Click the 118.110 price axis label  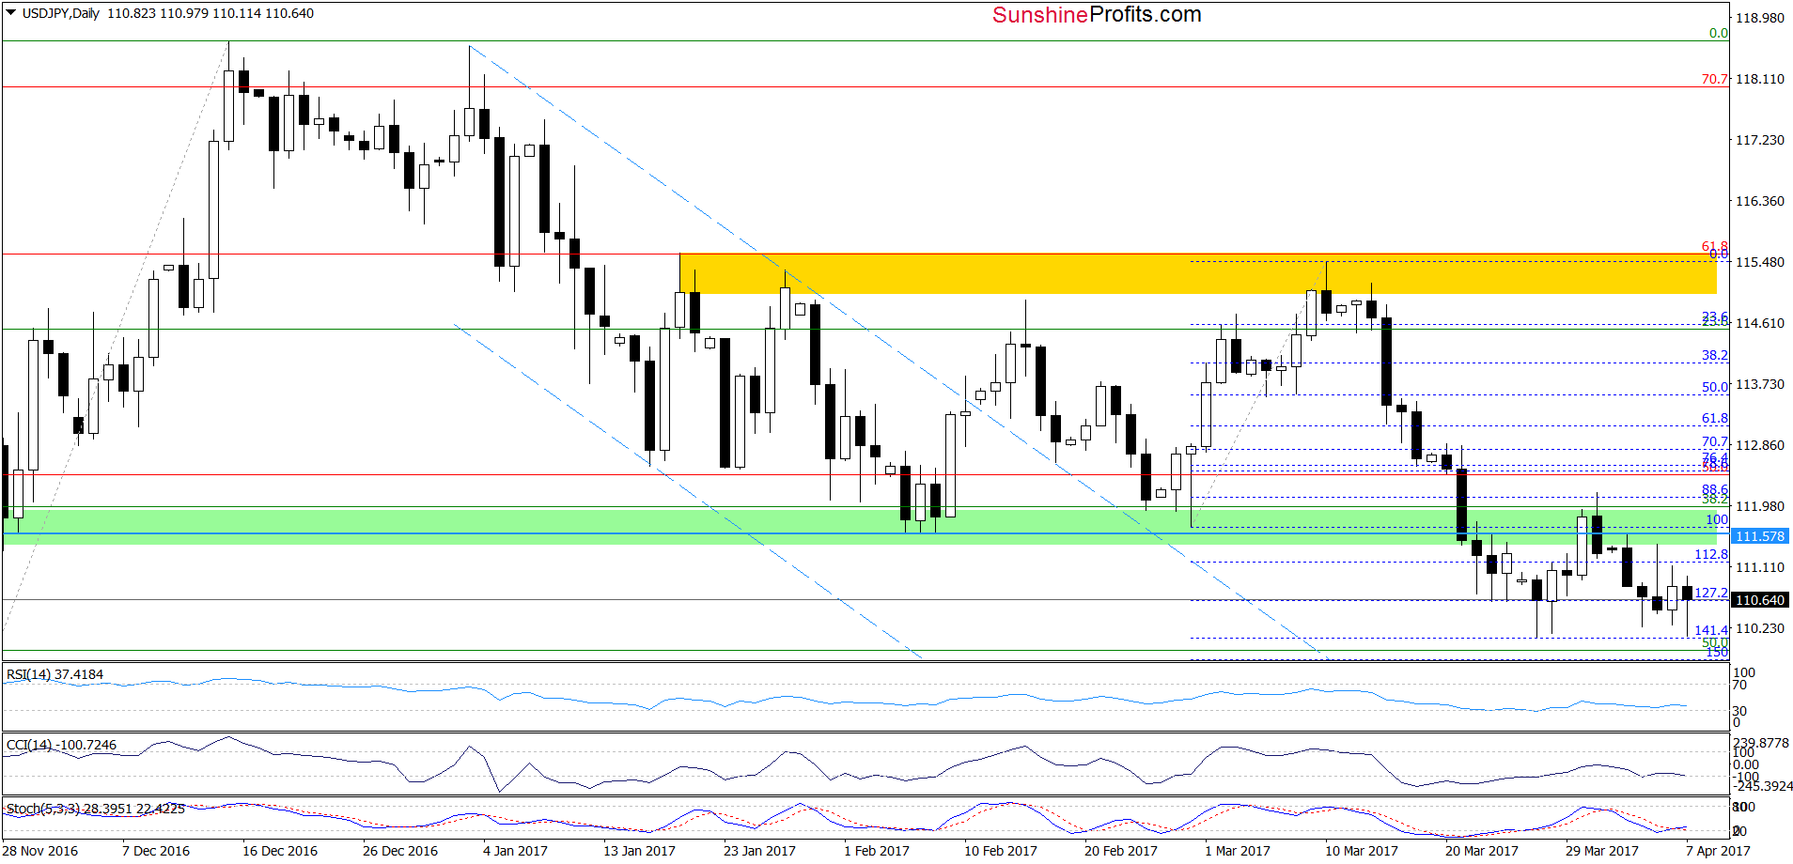(1759, 79)
